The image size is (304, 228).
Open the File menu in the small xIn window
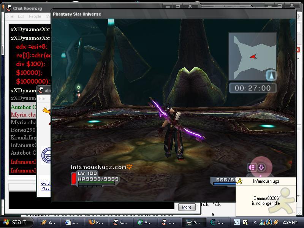(42, 98)
